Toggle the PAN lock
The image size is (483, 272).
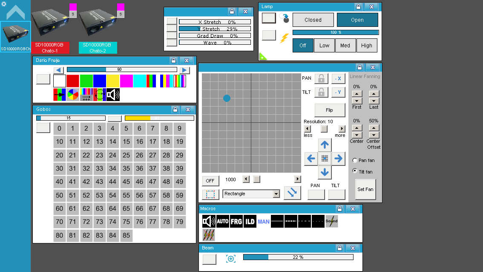pos(321,78)
